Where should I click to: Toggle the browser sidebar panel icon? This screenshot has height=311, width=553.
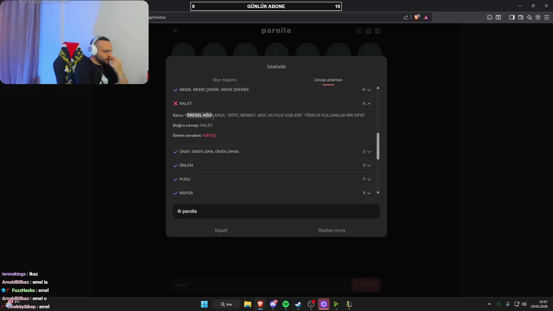(x=512, y=17)
